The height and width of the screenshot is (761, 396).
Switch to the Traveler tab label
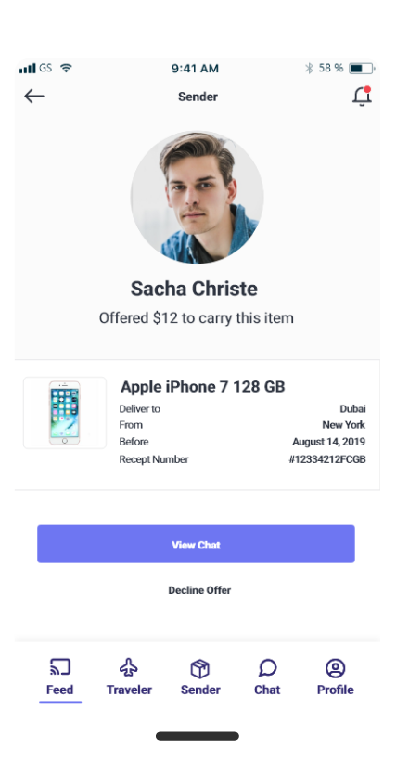pos(129,690)
